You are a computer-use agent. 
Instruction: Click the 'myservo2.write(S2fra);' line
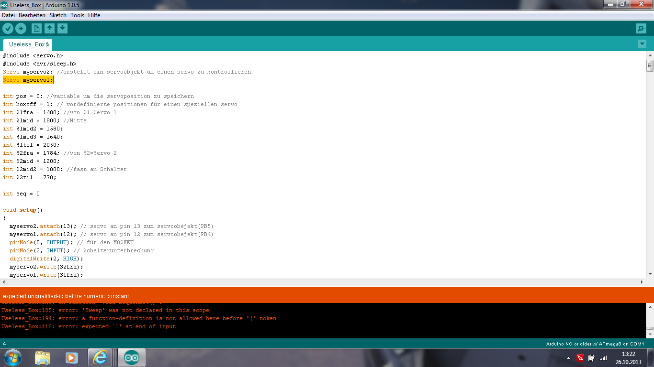click(x=46, y=267)
